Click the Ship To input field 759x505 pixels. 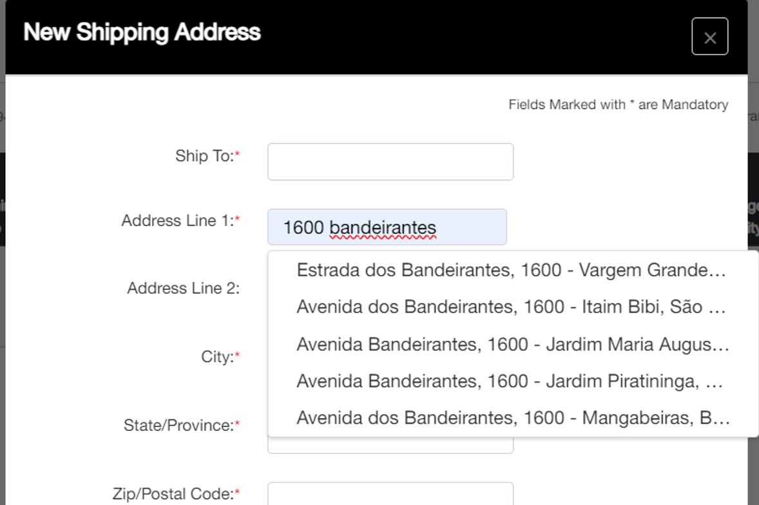coord(390,162)
